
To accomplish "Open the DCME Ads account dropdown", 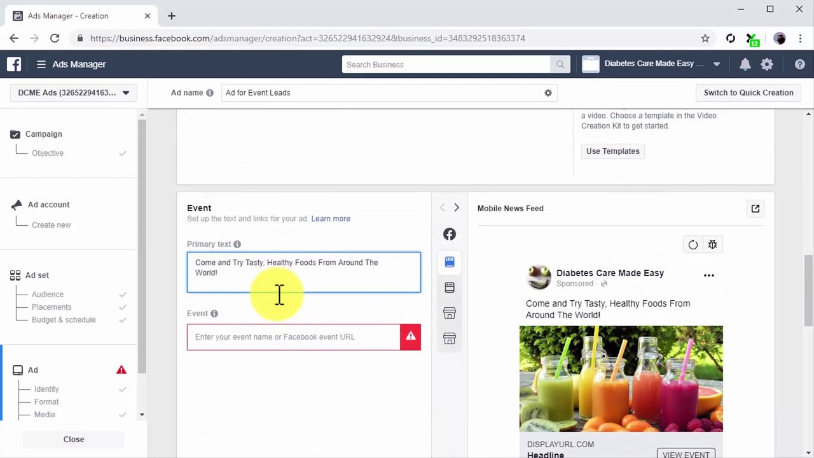I will click(73, 93).
